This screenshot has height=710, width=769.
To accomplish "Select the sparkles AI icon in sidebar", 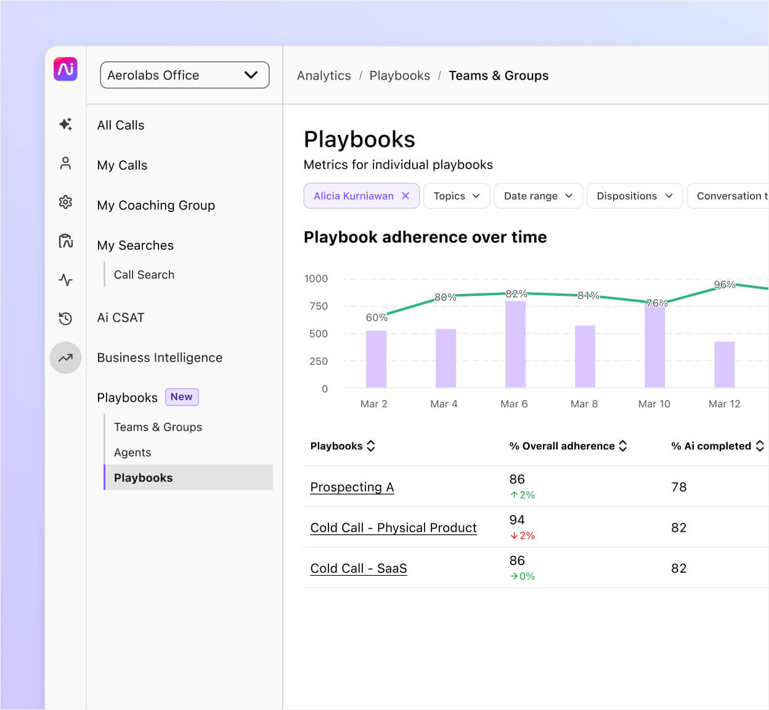I will point(65,124).
